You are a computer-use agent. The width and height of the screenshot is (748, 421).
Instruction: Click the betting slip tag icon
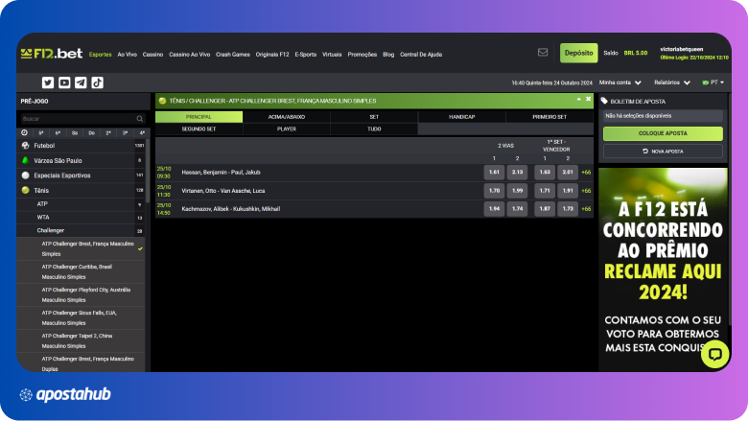[604, 101]
